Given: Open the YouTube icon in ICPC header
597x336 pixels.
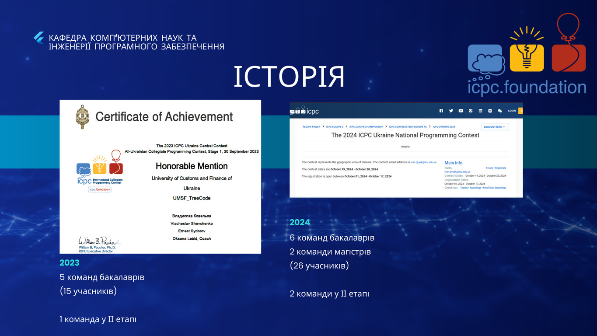Looking at the screenshot, I should (461, 111).
